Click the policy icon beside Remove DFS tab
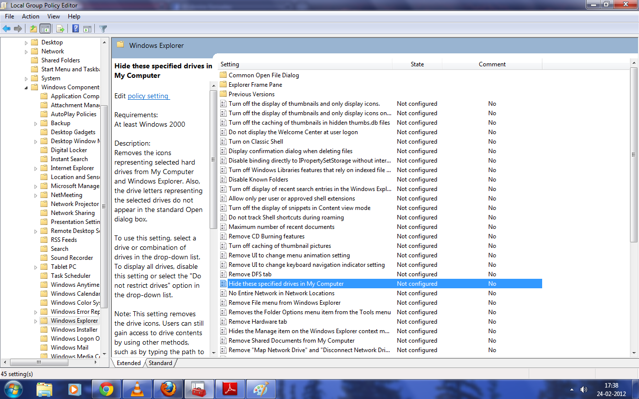 [224, 274]
